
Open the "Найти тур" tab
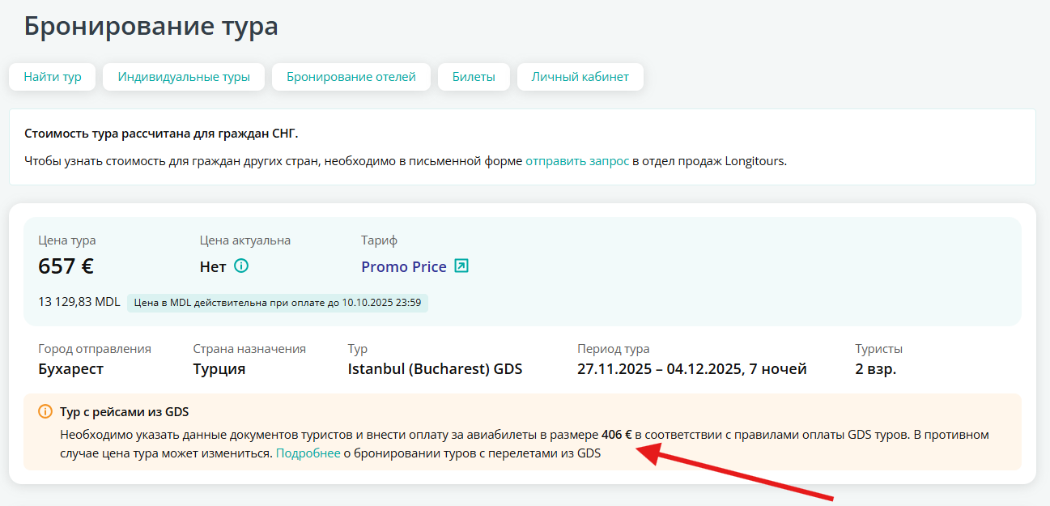point(53,77)
